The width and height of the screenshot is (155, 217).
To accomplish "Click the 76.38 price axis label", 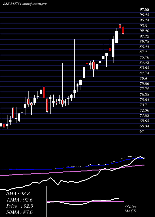I will 144,94.
